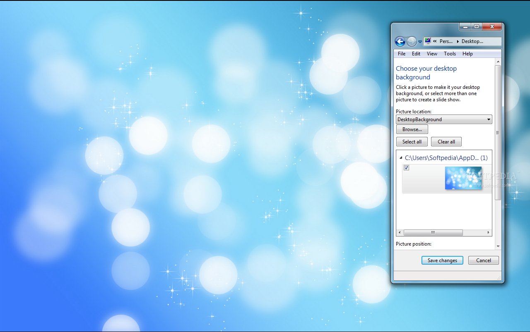Click the "Picture position:" label

414,244
